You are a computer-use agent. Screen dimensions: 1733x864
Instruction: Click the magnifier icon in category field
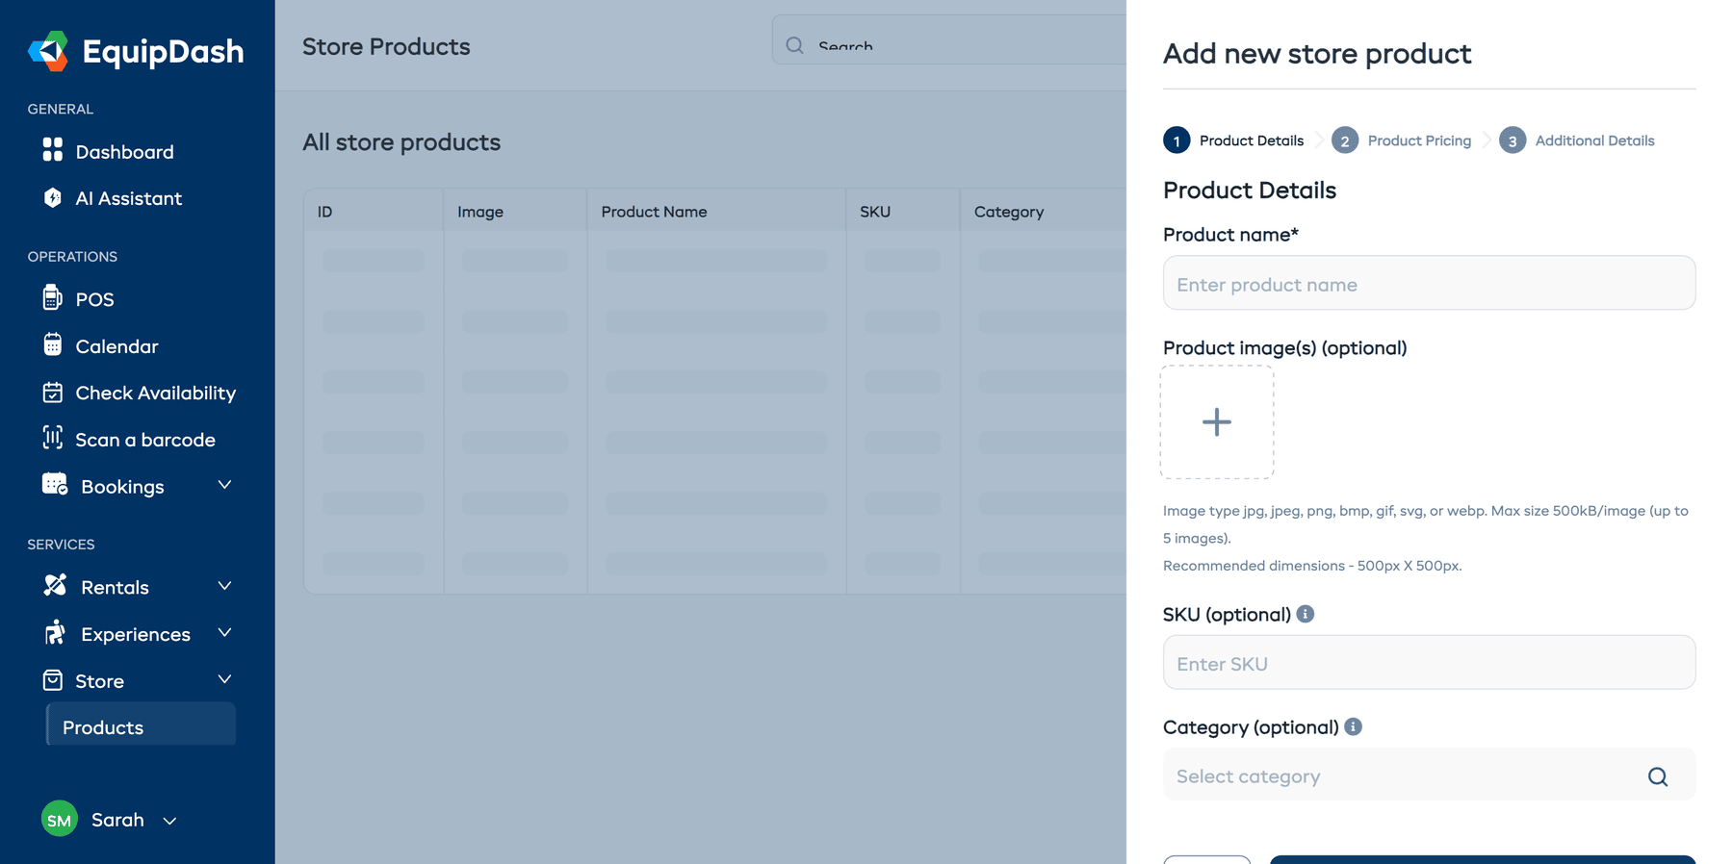click(x=1658, y=776)
